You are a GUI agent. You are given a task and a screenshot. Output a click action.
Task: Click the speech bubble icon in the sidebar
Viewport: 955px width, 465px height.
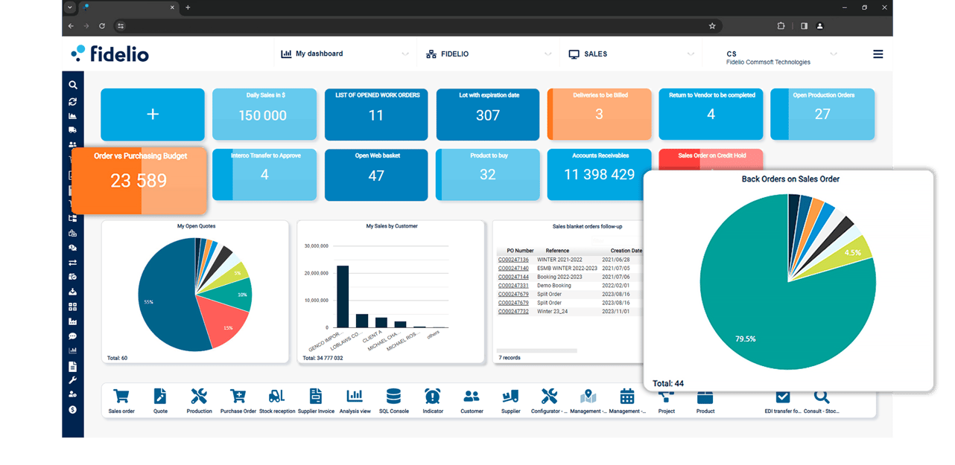pos(73,336)
